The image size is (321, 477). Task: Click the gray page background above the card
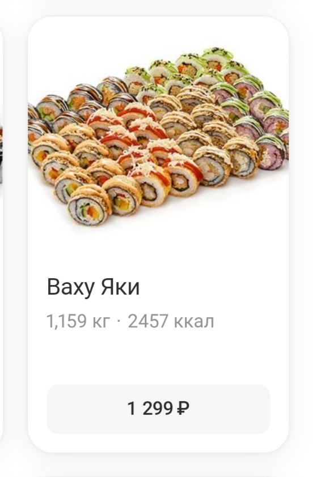(158, 7)
